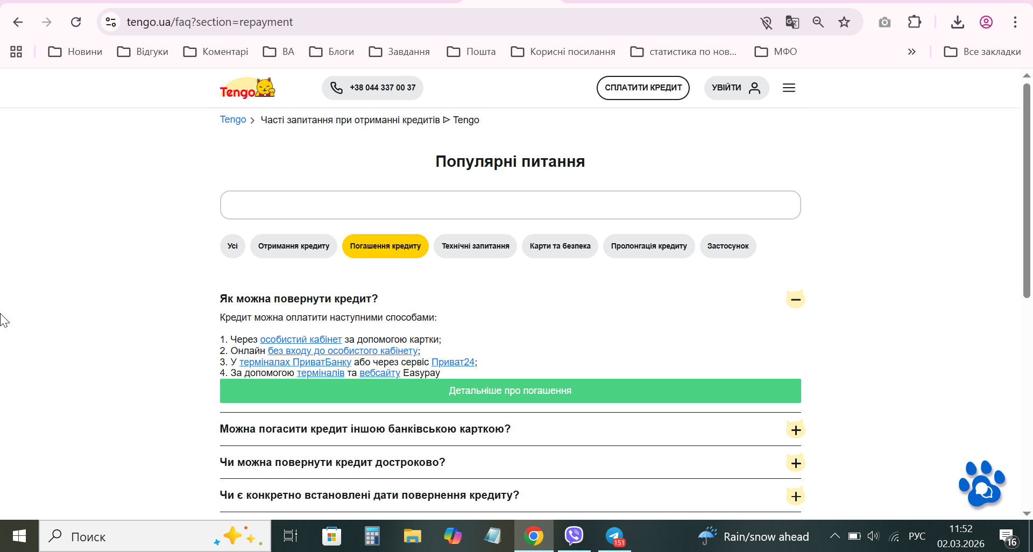Select the 'Усі' category tab

pyautogui.click(x=232, y=246)
